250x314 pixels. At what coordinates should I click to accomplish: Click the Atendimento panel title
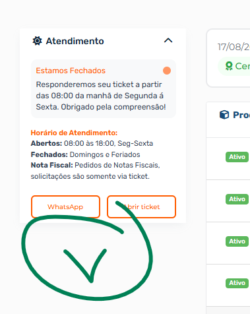pos(75,41)
